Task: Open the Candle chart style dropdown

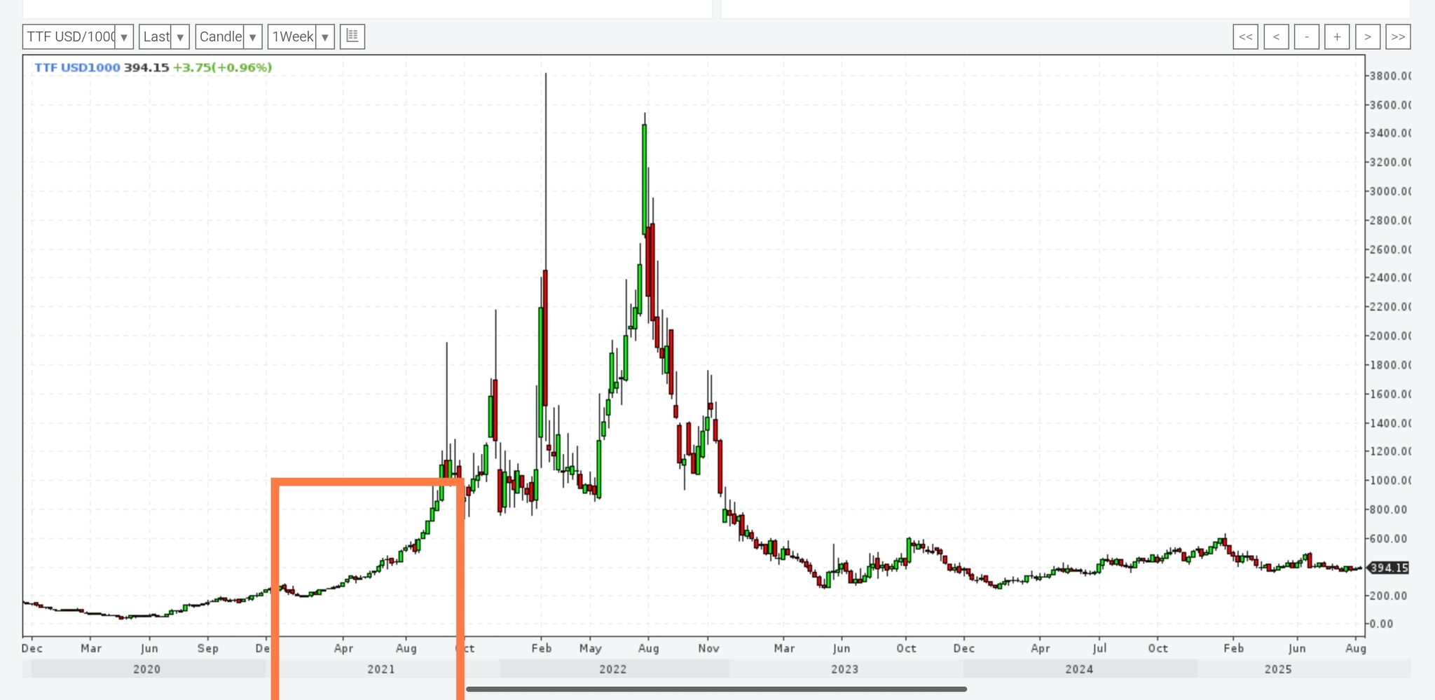Action: click(x=228, y=36)
